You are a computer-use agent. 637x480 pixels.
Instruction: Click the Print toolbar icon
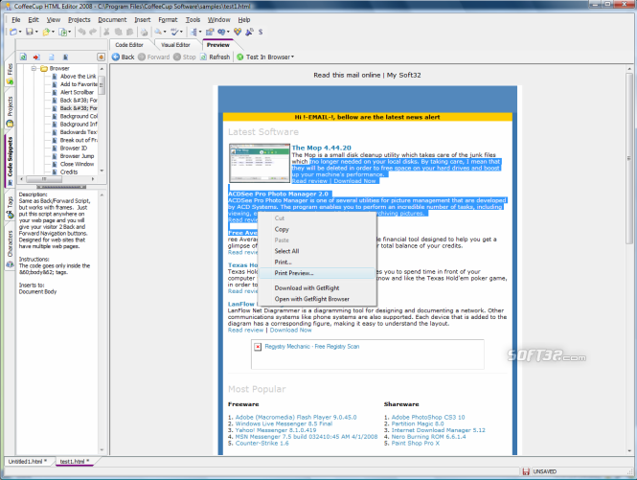[x=145, y=32]
